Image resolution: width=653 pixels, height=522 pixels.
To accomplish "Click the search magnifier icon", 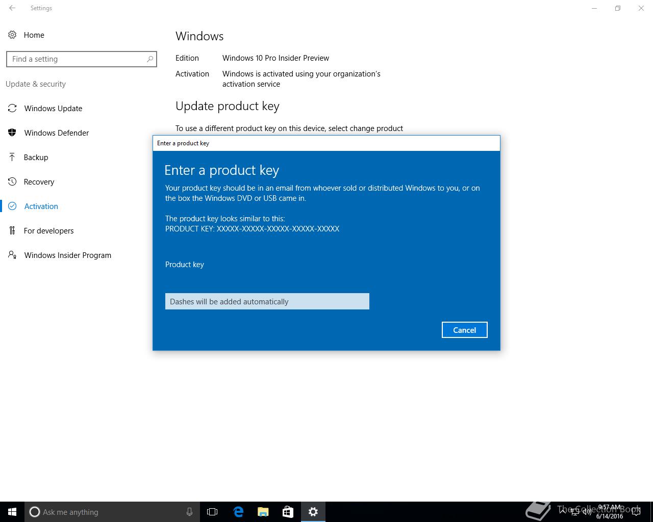I will pos(150,59).
